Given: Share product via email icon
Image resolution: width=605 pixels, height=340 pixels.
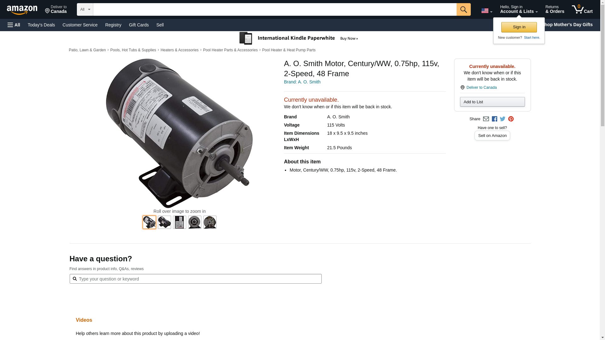Looking at the screenshot, I should click(486, 119).
